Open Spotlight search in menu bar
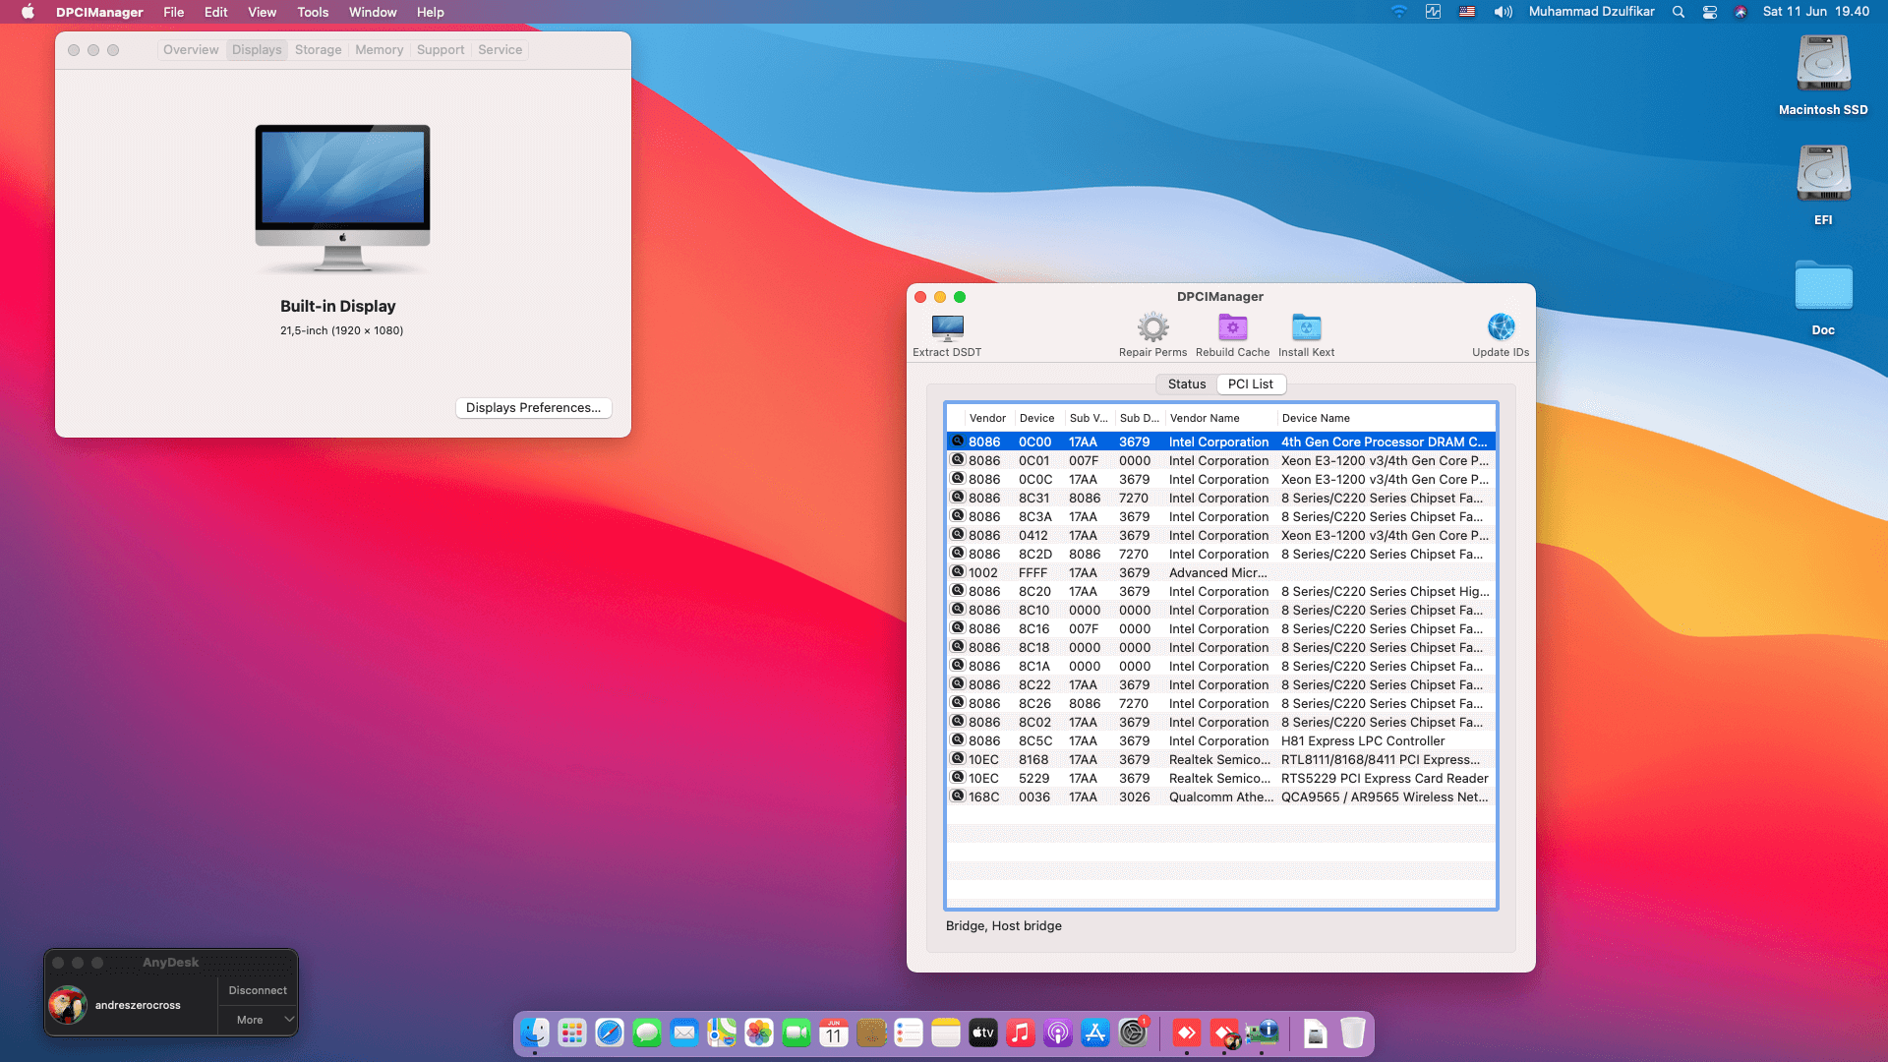 [1679, 12]
